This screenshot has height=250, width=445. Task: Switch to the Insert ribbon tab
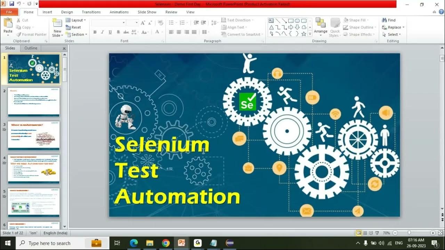coord(47,12)
